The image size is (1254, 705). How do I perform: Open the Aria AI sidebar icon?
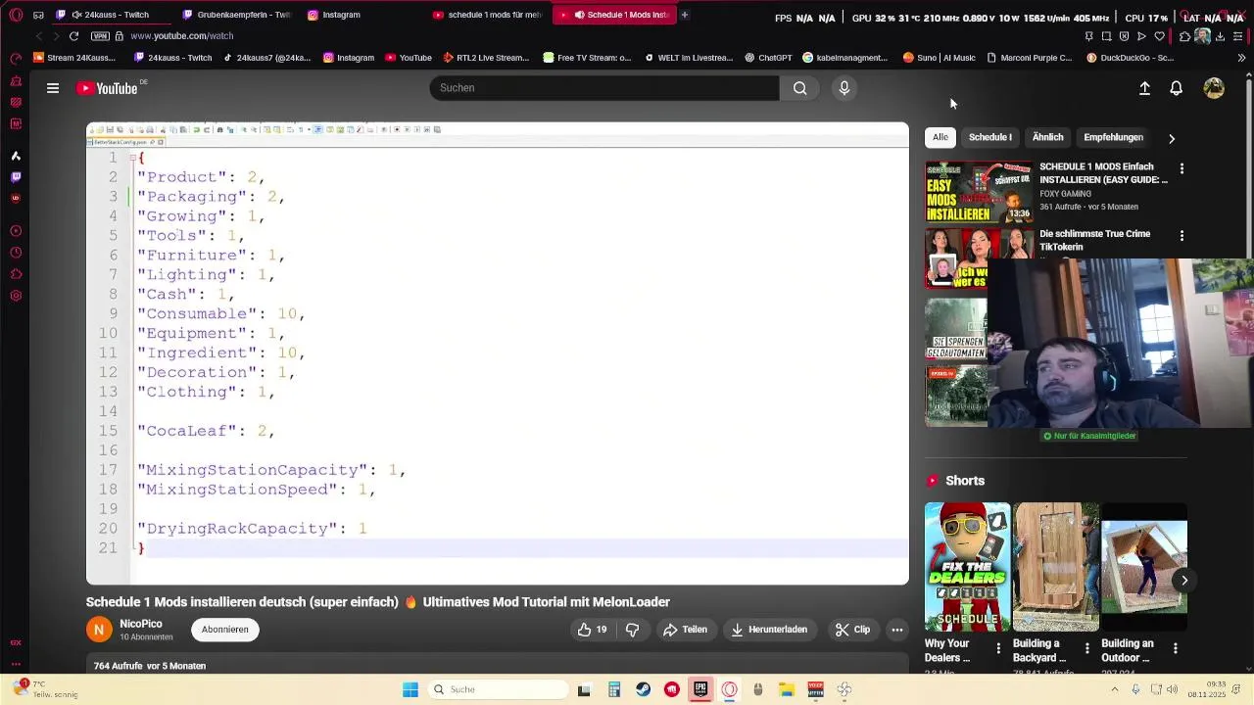point(16,156)
